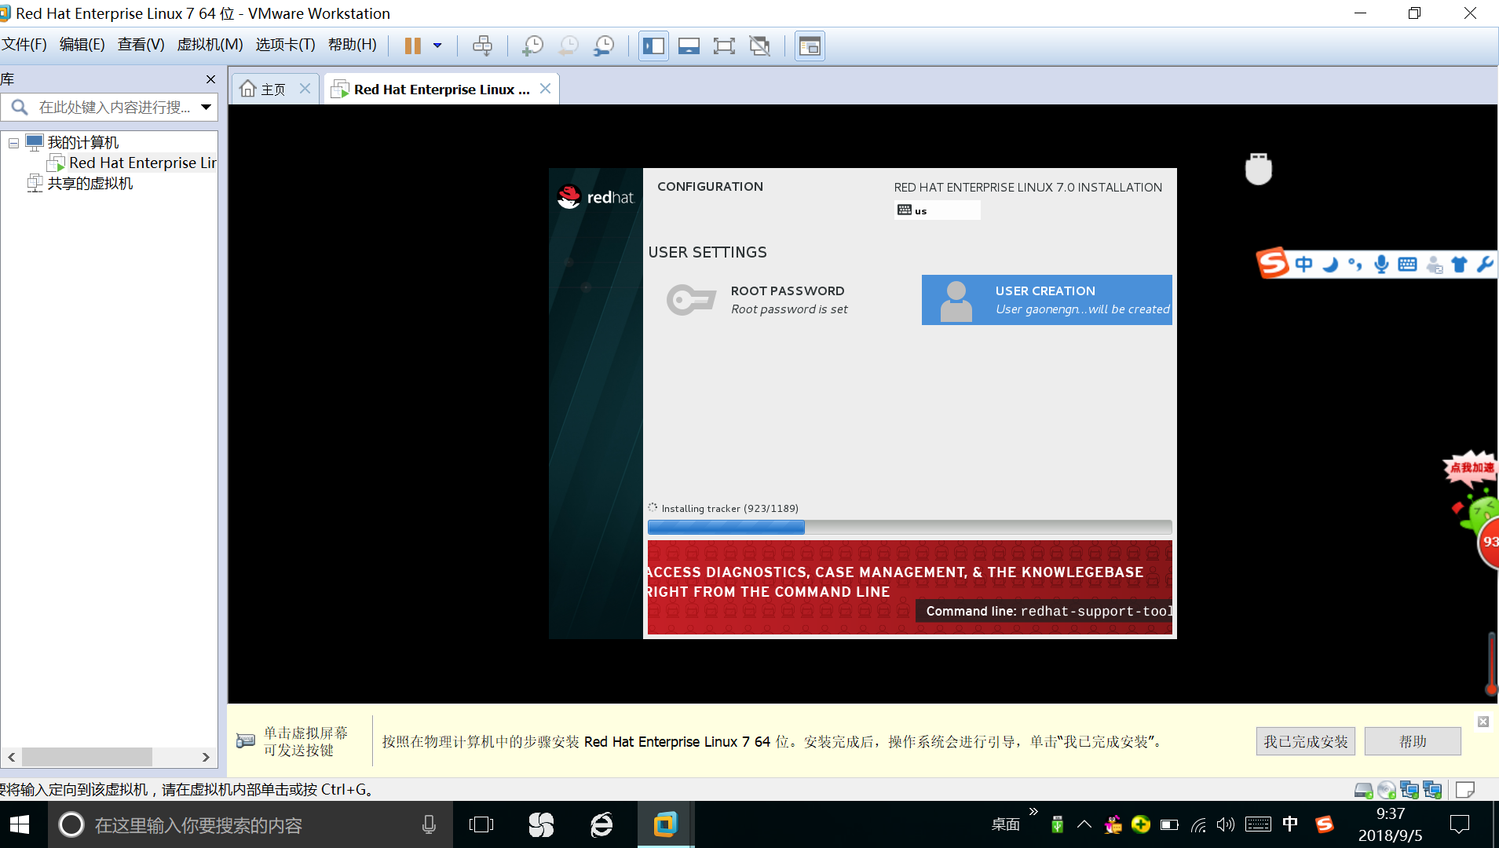Click the Cortana search box
This screenshot has height=848, width=1499.
(250, 824)
